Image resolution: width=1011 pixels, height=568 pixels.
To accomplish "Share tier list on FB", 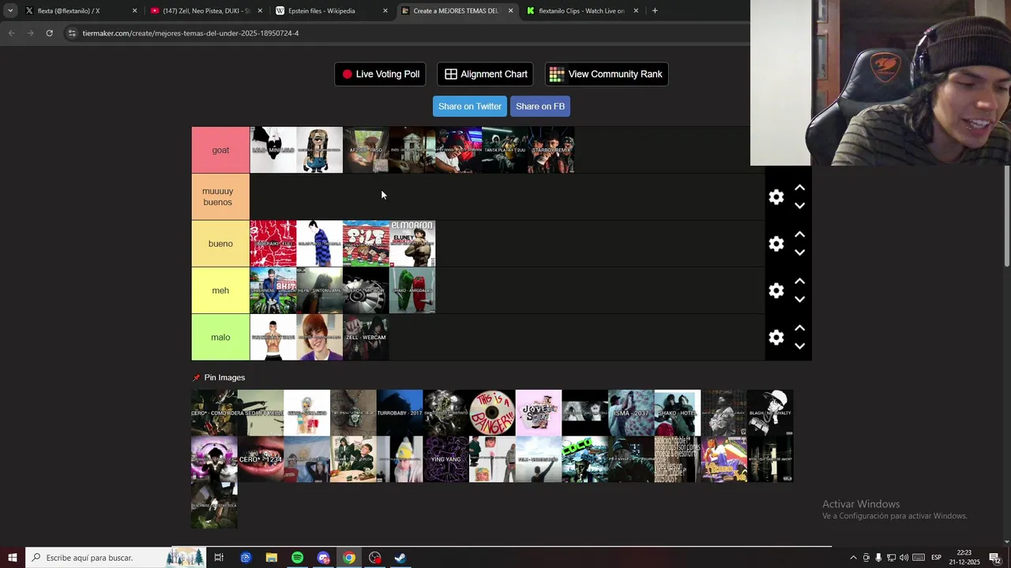I will 540,106.
